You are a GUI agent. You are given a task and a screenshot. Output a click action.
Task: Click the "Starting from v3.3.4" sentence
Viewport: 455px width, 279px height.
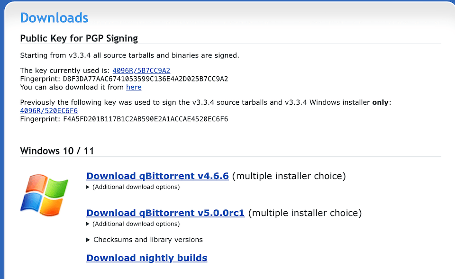point(130,55)
